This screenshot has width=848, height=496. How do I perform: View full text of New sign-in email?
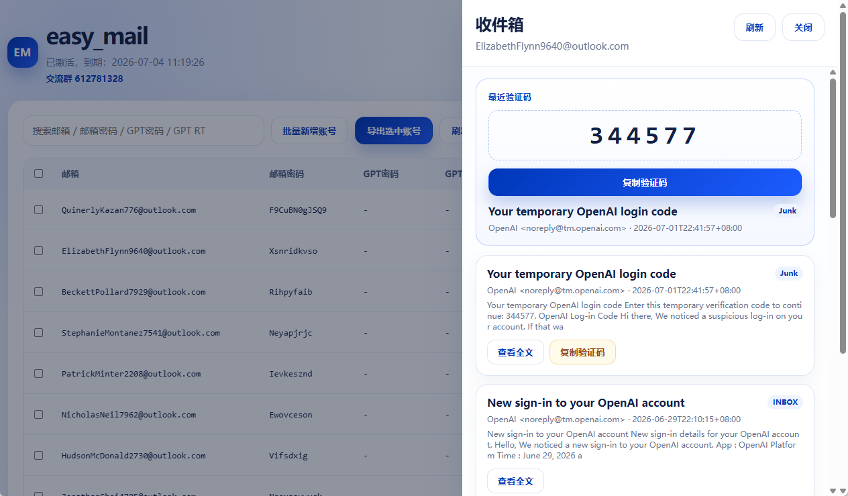click(x=515, y=481)
